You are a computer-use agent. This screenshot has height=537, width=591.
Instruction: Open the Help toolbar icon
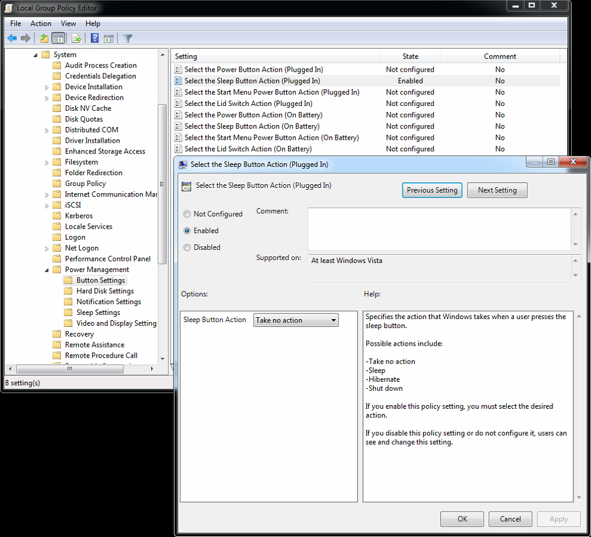pos(95,38)
